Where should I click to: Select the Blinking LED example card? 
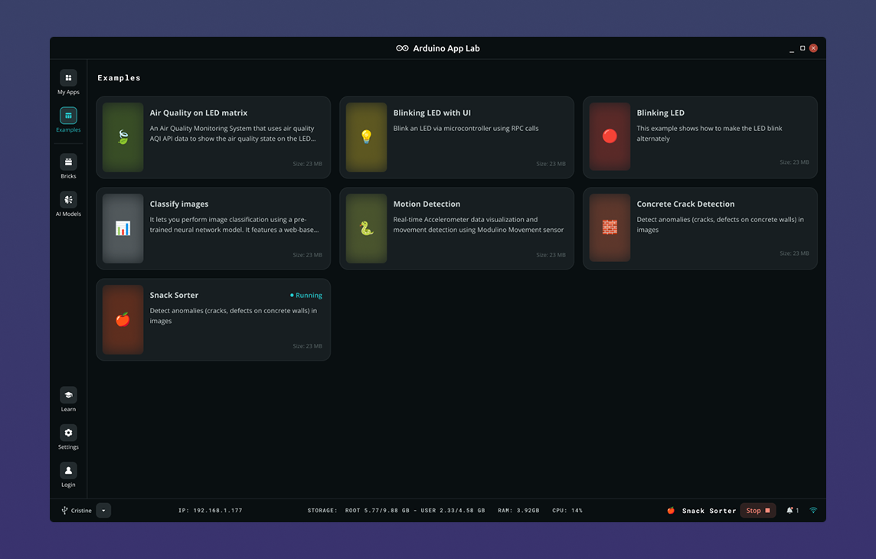700,137
